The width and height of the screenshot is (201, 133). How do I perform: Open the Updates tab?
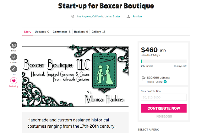click(x=42, y=32)
